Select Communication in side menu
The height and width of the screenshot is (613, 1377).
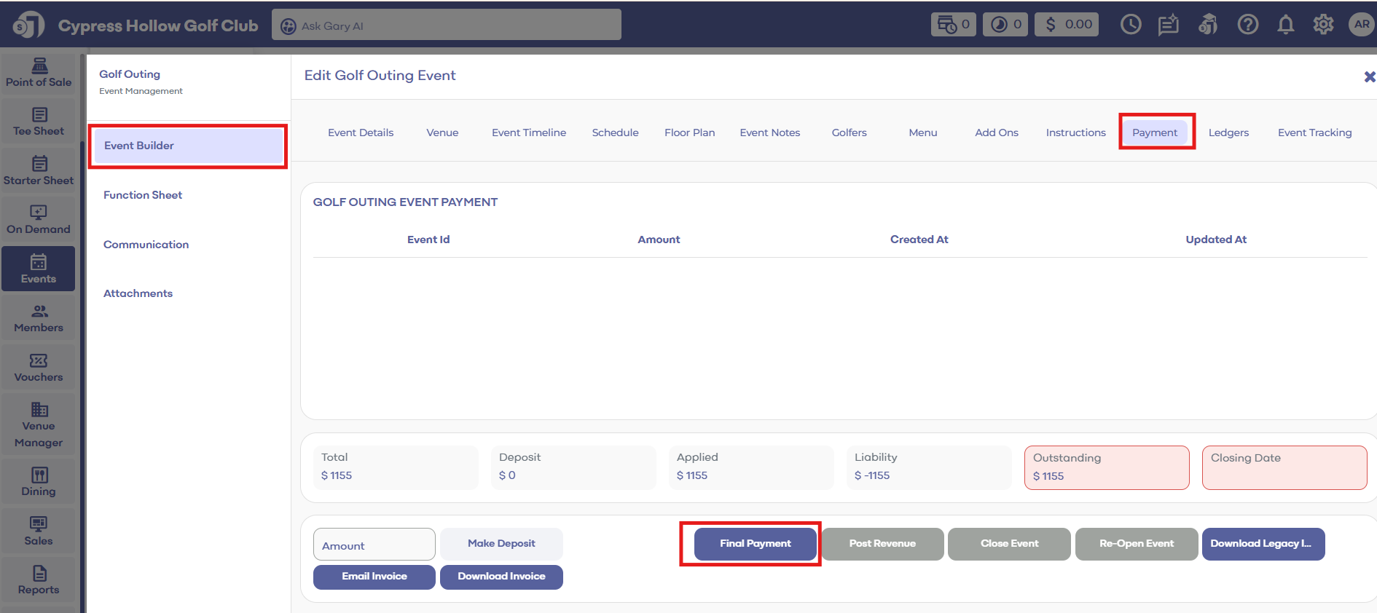tap(146, 245)
